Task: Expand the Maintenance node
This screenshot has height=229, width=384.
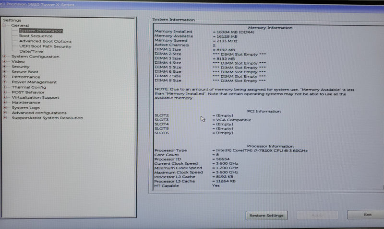Action: coord(4,103)
